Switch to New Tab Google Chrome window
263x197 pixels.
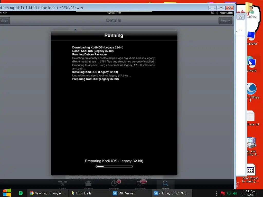click(48, 193)
